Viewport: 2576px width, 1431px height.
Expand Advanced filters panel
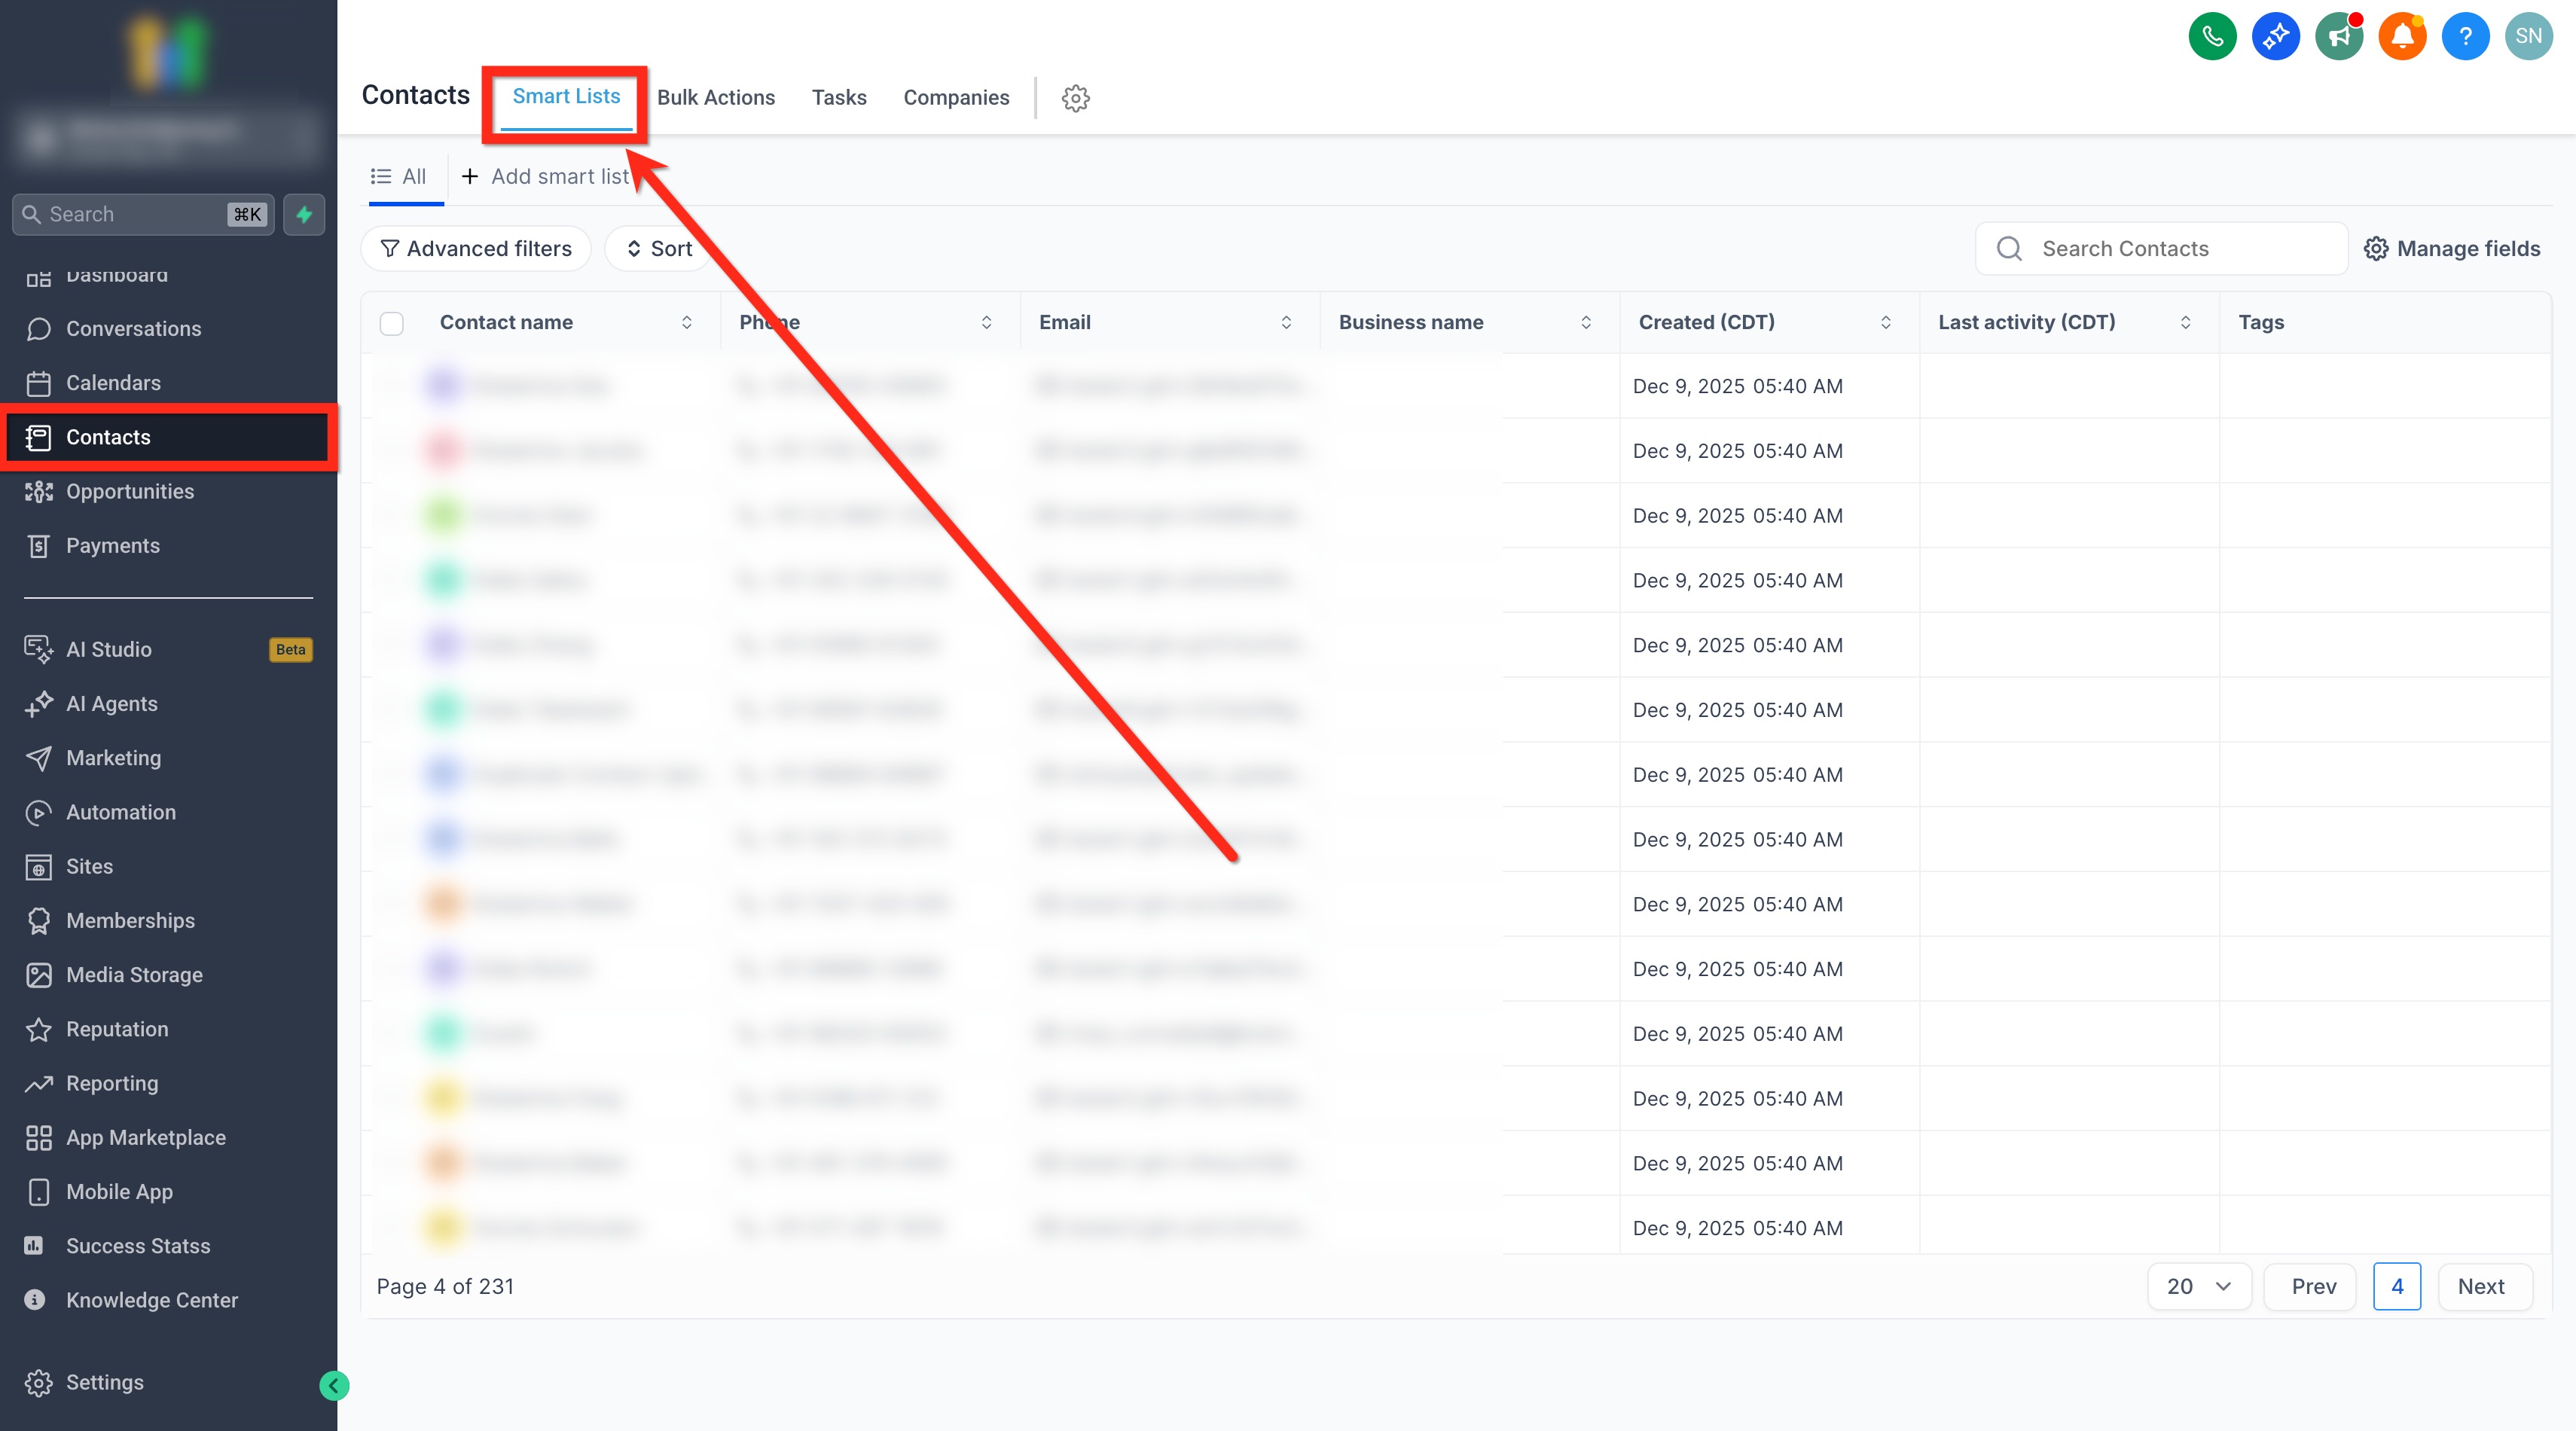pyautogui.click(x=476, y=249)
